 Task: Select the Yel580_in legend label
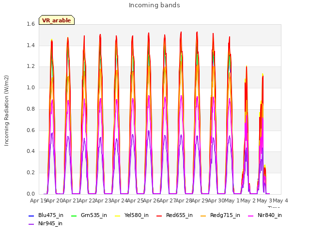click(137, 215)
